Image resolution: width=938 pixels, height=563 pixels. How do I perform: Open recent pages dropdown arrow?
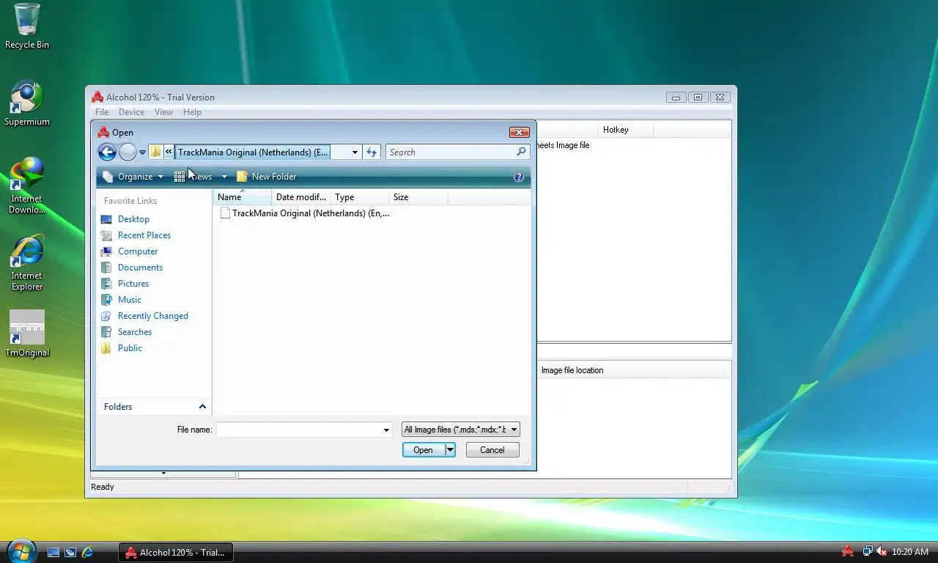[x=142, y=152]
